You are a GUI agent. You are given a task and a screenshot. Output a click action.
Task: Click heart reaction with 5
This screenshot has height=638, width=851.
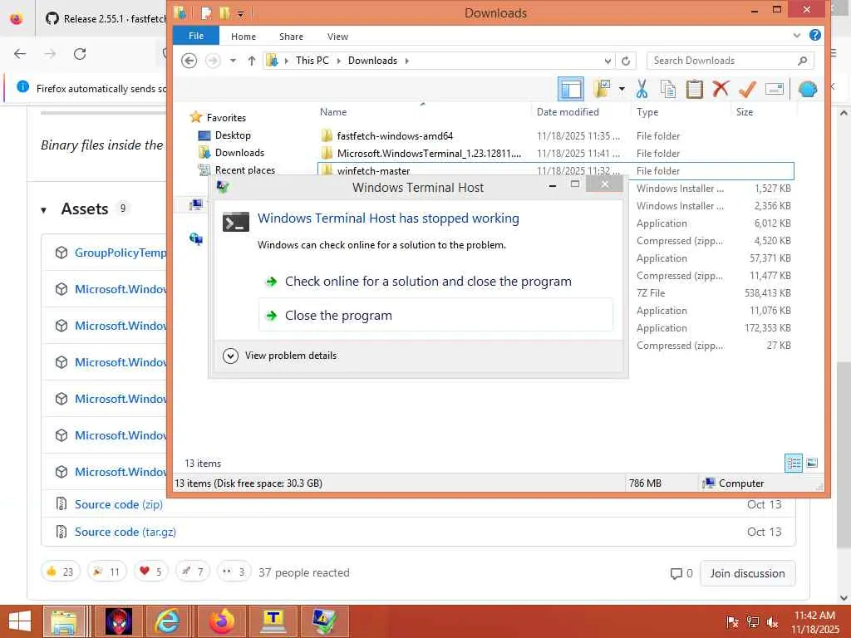[151, 572]
